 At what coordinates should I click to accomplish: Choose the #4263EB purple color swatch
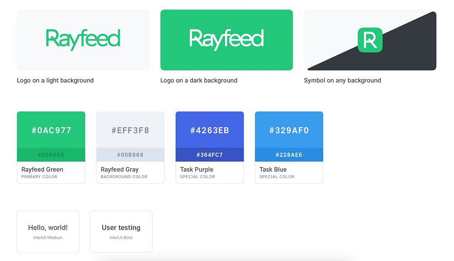tap(210, 130)
